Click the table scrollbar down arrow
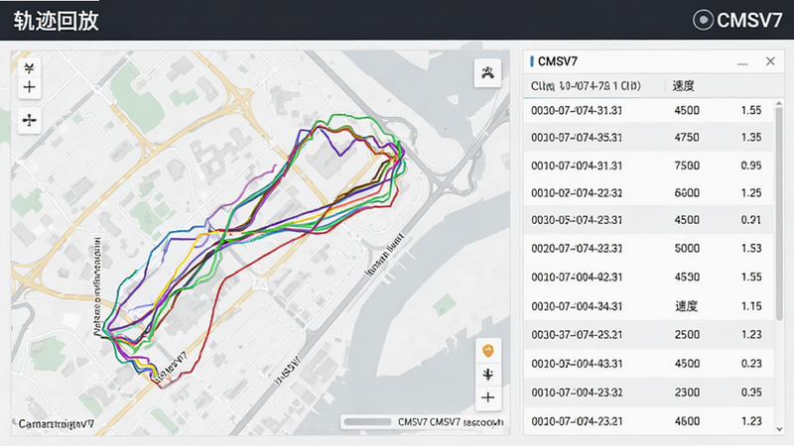The image size is (794, 446). tap(779, 429)
